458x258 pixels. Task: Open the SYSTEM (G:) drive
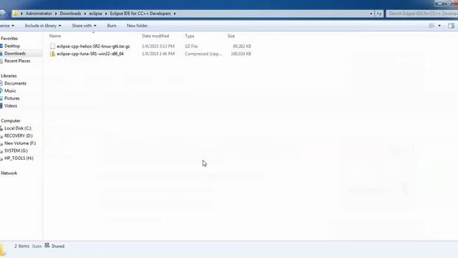coord(16,150)
